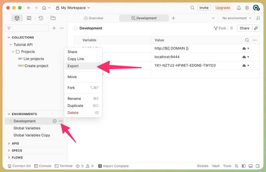
Task: Expand the FLOWS section
Action: (x=9, y=158)
